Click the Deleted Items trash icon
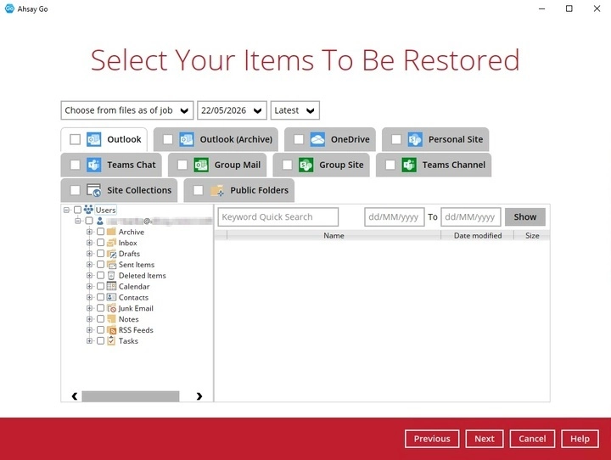The image size is (611, 460). (x=111, y=275)
